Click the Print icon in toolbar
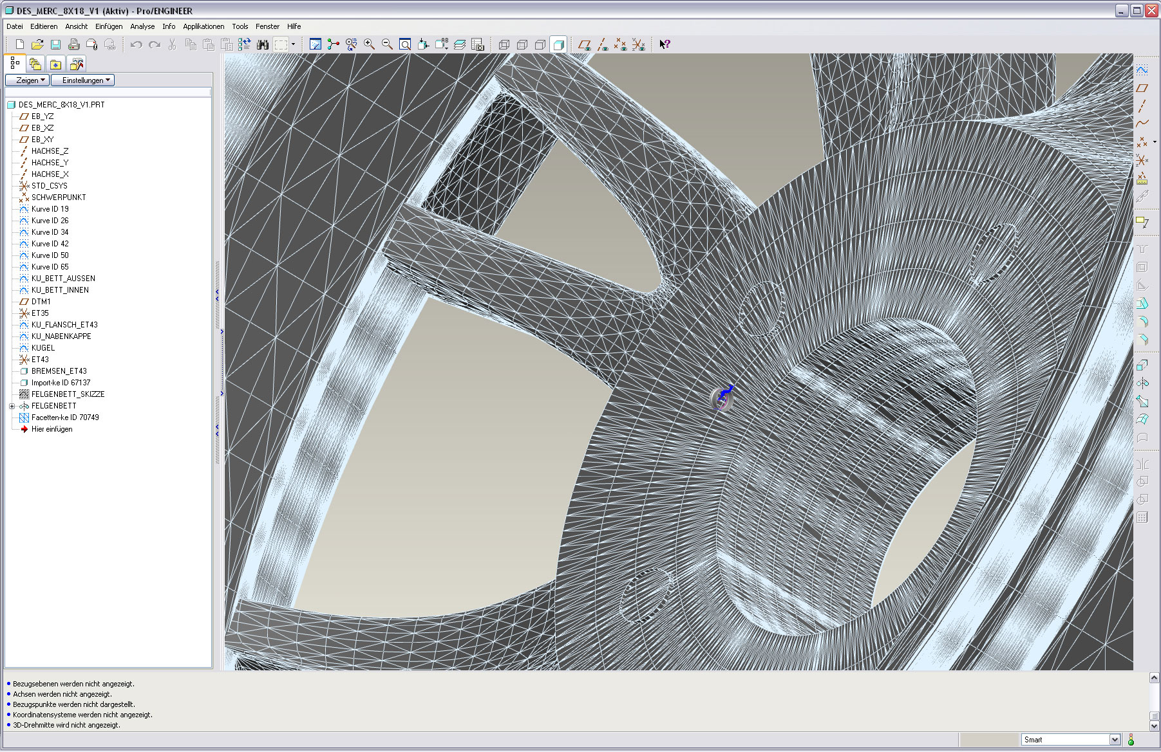Screen dimensions: 1161x752 73,44
